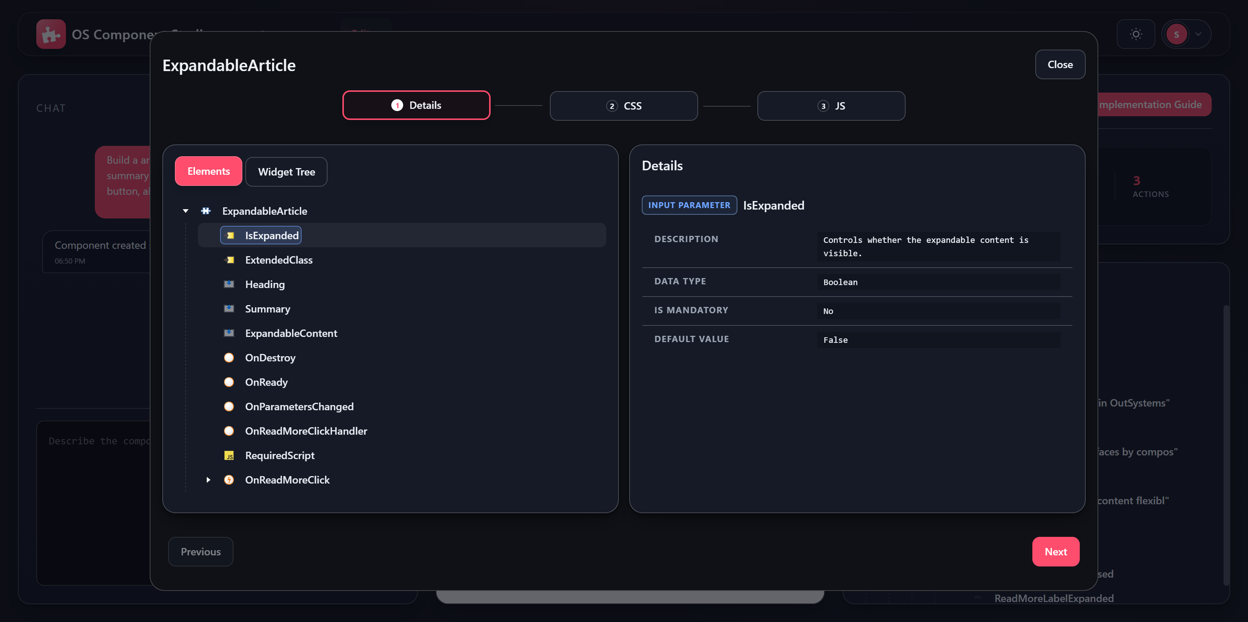Click the background page vertical scrollbar
The height and width of the screenshot is (622, 1248).
[1226, 445]
